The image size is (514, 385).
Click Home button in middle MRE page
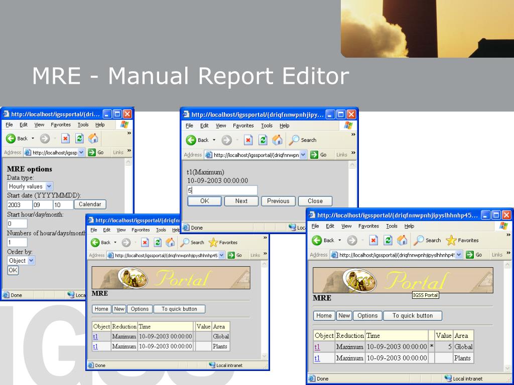pos(101,309)
